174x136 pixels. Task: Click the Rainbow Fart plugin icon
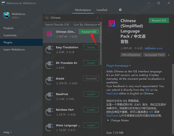click(x=49, y=112)
